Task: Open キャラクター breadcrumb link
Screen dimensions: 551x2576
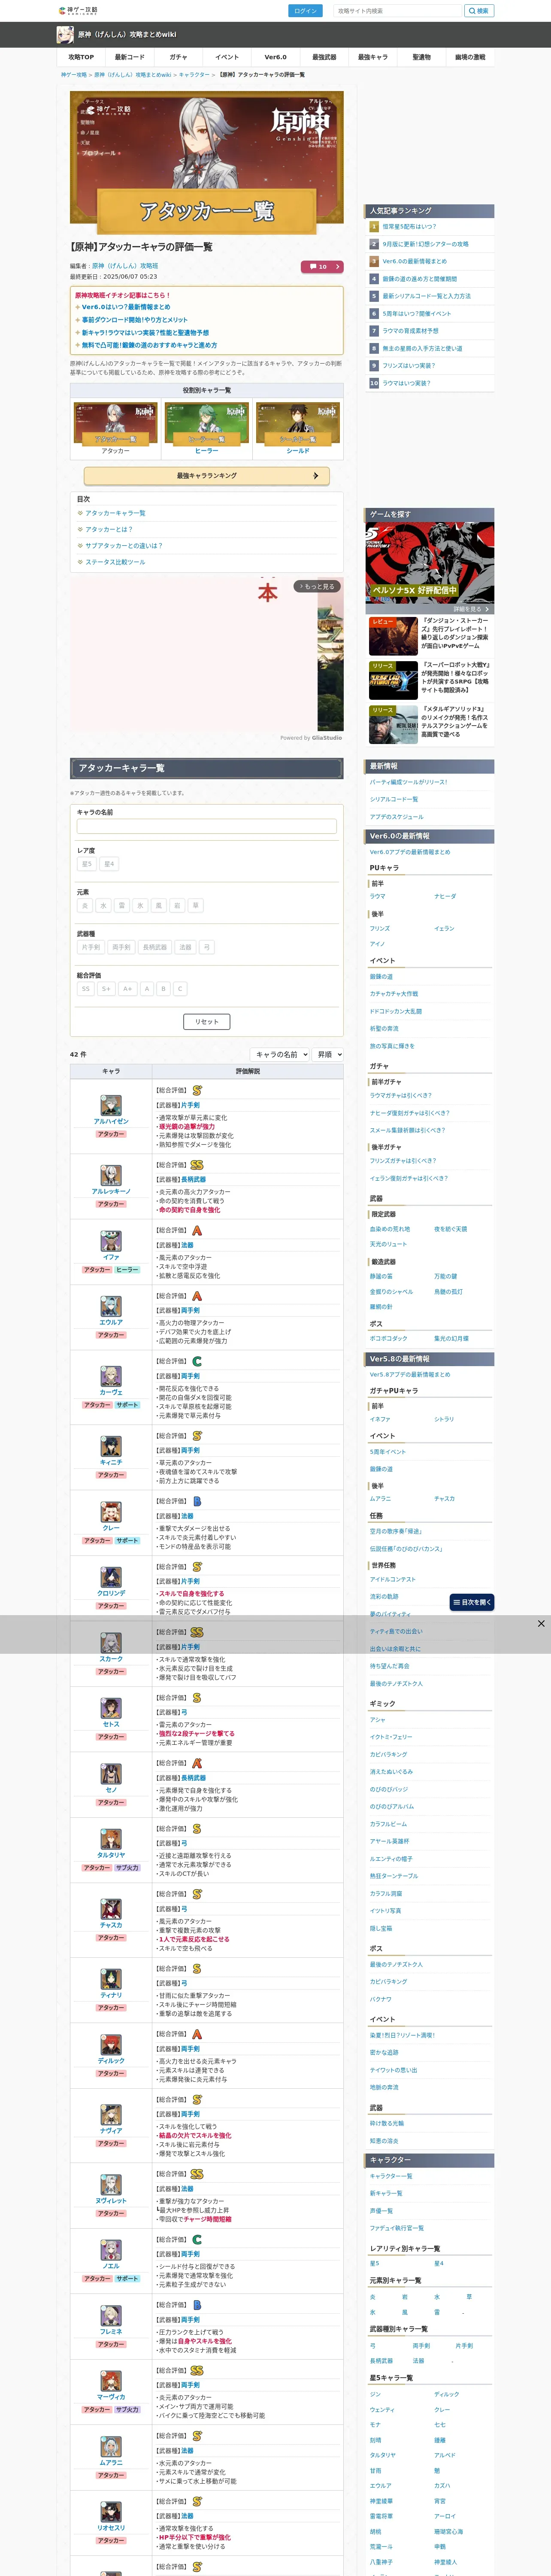Action: [x=194, y=75]
